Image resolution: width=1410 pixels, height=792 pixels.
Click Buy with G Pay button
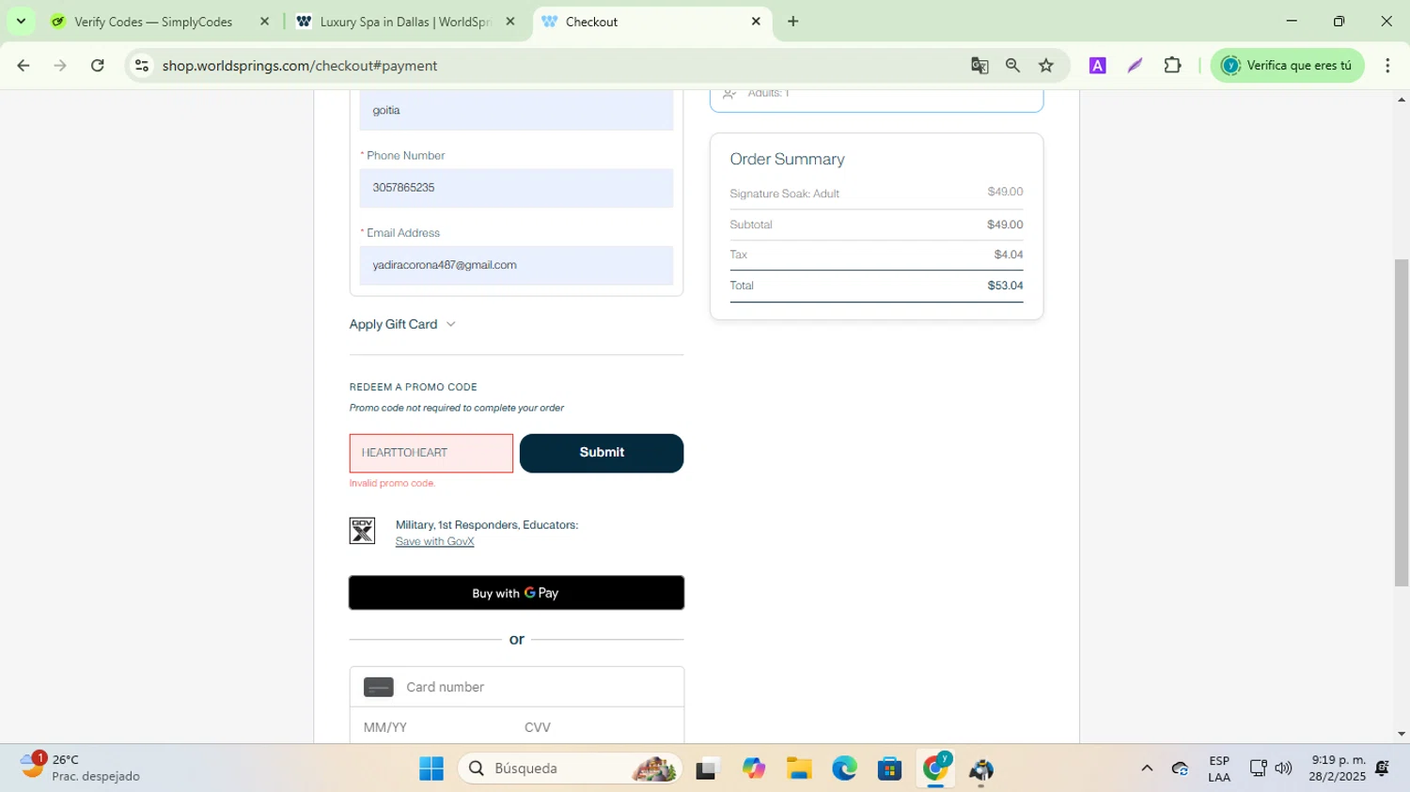(x=516, y=593)
